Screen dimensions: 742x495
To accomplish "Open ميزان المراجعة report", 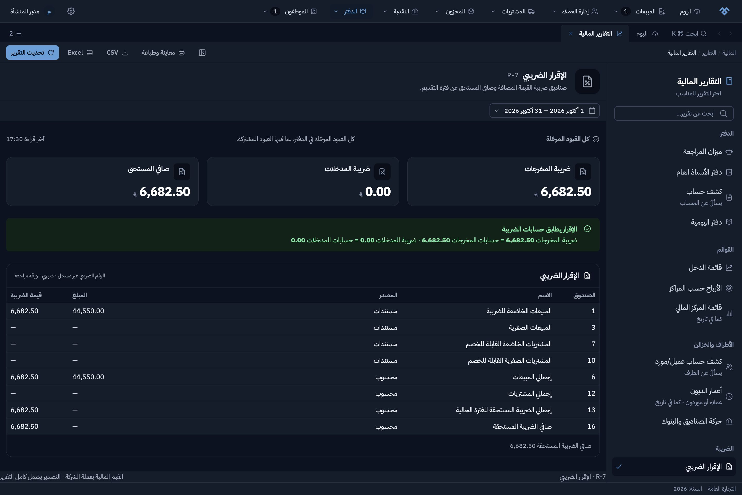I will click(x=674, y=152).
